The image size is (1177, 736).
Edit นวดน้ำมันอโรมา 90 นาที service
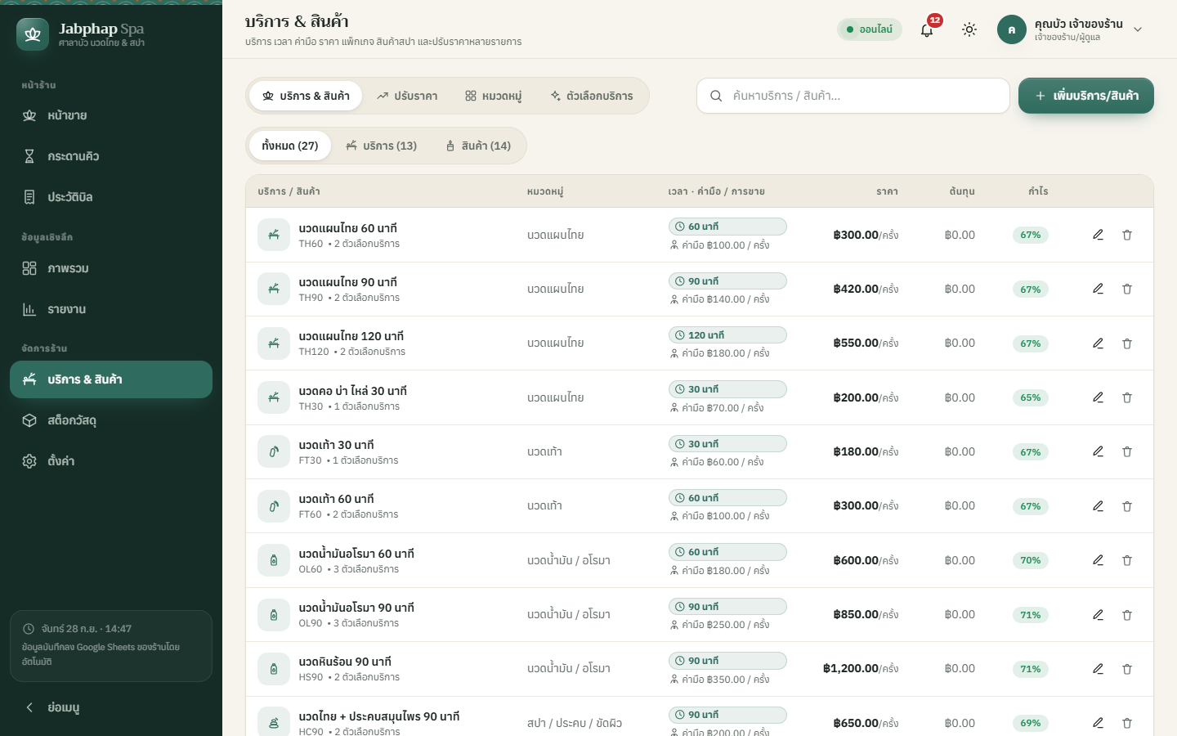click(x=1098, y=615)
